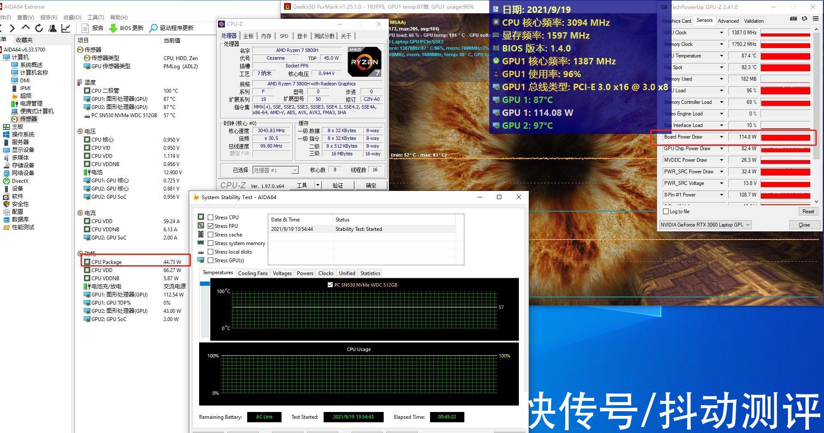The height and width of the screenshot is (433, 824).
Task: Open Board Power Draw dropdown arrow
Action: (x=721, y=137)
